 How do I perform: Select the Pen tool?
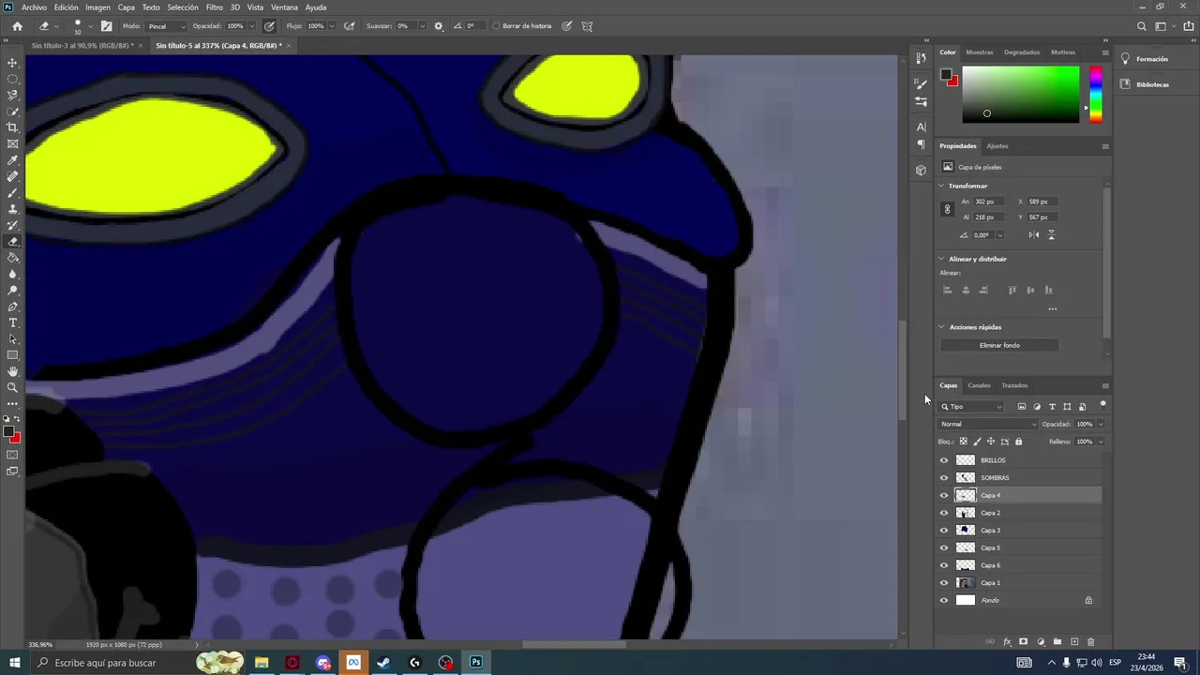pyautogui.click(x=13, y=307)
